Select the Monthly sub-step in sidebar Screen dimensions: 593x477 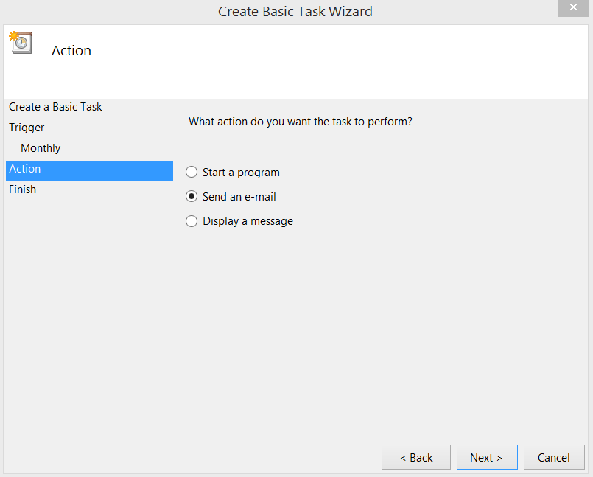[41, 148]
